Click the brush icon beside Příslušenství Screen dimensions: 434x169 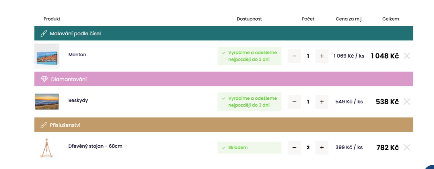pyautogui.click(x=44, y=125)
